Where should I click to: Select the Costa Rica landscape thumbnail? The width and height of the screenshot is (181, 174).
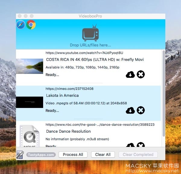point(30,66)
